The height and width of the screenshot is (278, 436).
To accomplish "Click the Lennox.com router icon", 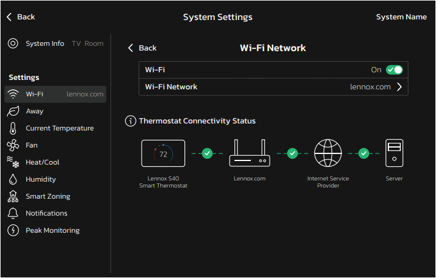I will [x=249, y=153].
